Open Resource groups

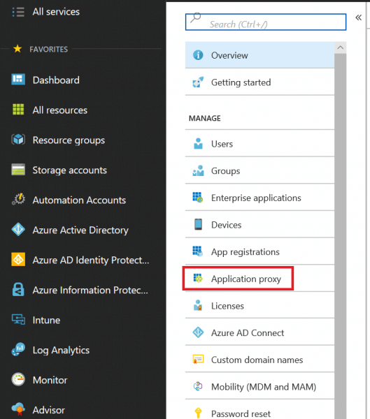tap(69, 140)
